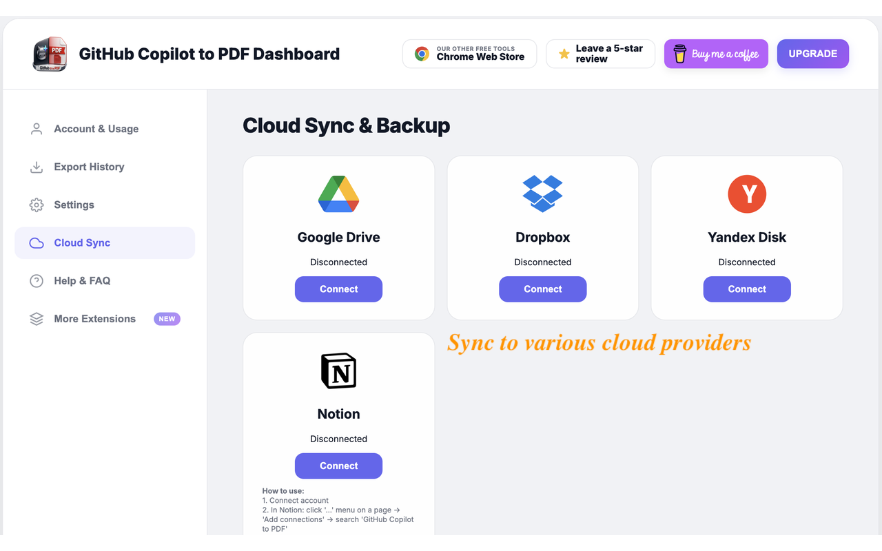Leave a 5-star review
882x551 pixels.
[600, 54]
